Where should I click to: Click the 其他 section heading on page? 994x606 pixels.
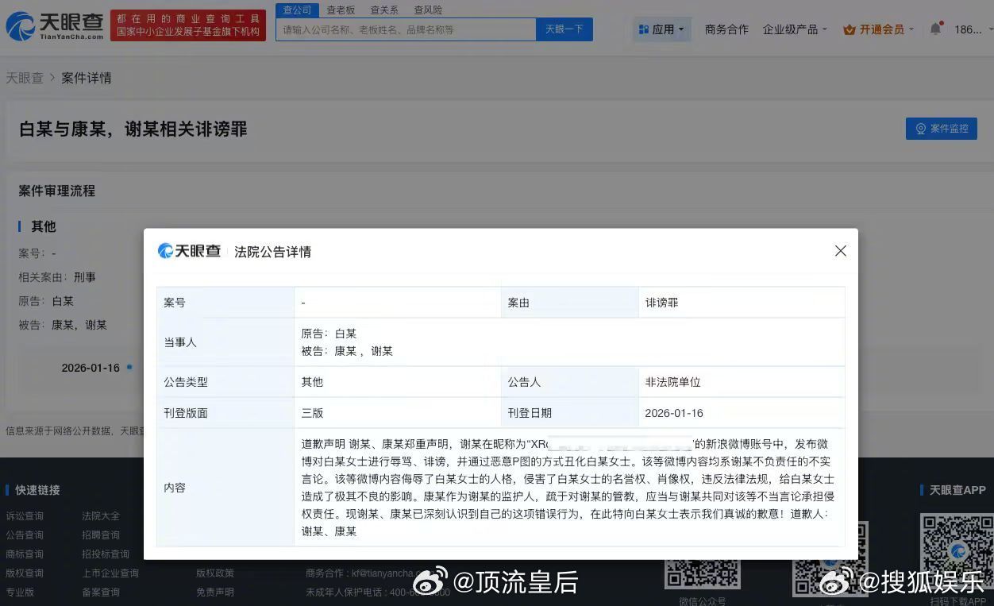(x=44, y=226)
